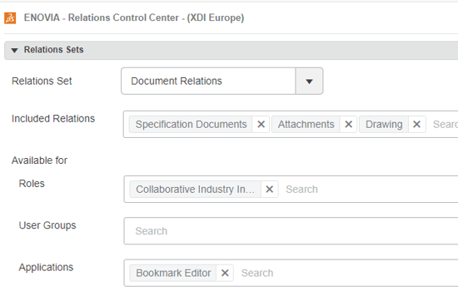Remove the Specification Documents tag
Screen dimensions: 458x301
click(x=261, y=125)
